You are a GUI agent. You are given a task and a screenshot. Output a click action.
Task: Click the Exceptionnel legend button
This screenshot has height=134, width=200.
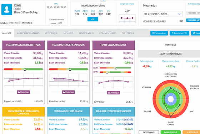149,132
